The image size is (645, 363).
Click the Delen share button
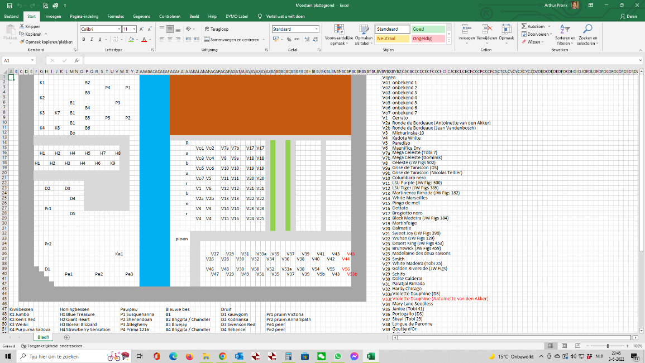(x=629, y=16)
